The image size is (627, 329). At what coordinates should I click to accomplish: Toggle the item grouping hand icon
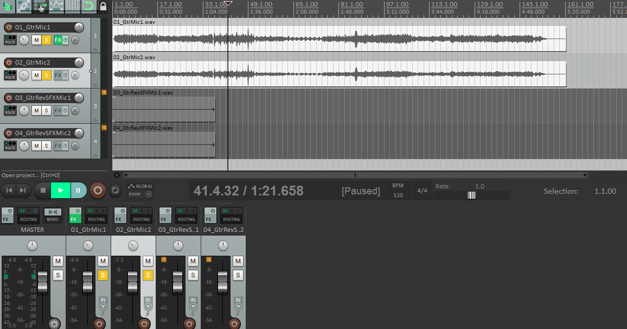(x=39, y=7)
